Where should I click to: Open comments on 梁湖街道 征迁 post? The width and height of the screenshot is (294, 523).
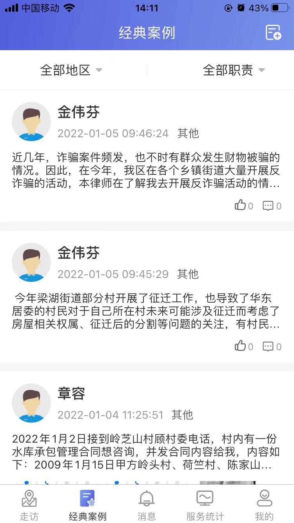pyautogui.click(x=268, y=346)
